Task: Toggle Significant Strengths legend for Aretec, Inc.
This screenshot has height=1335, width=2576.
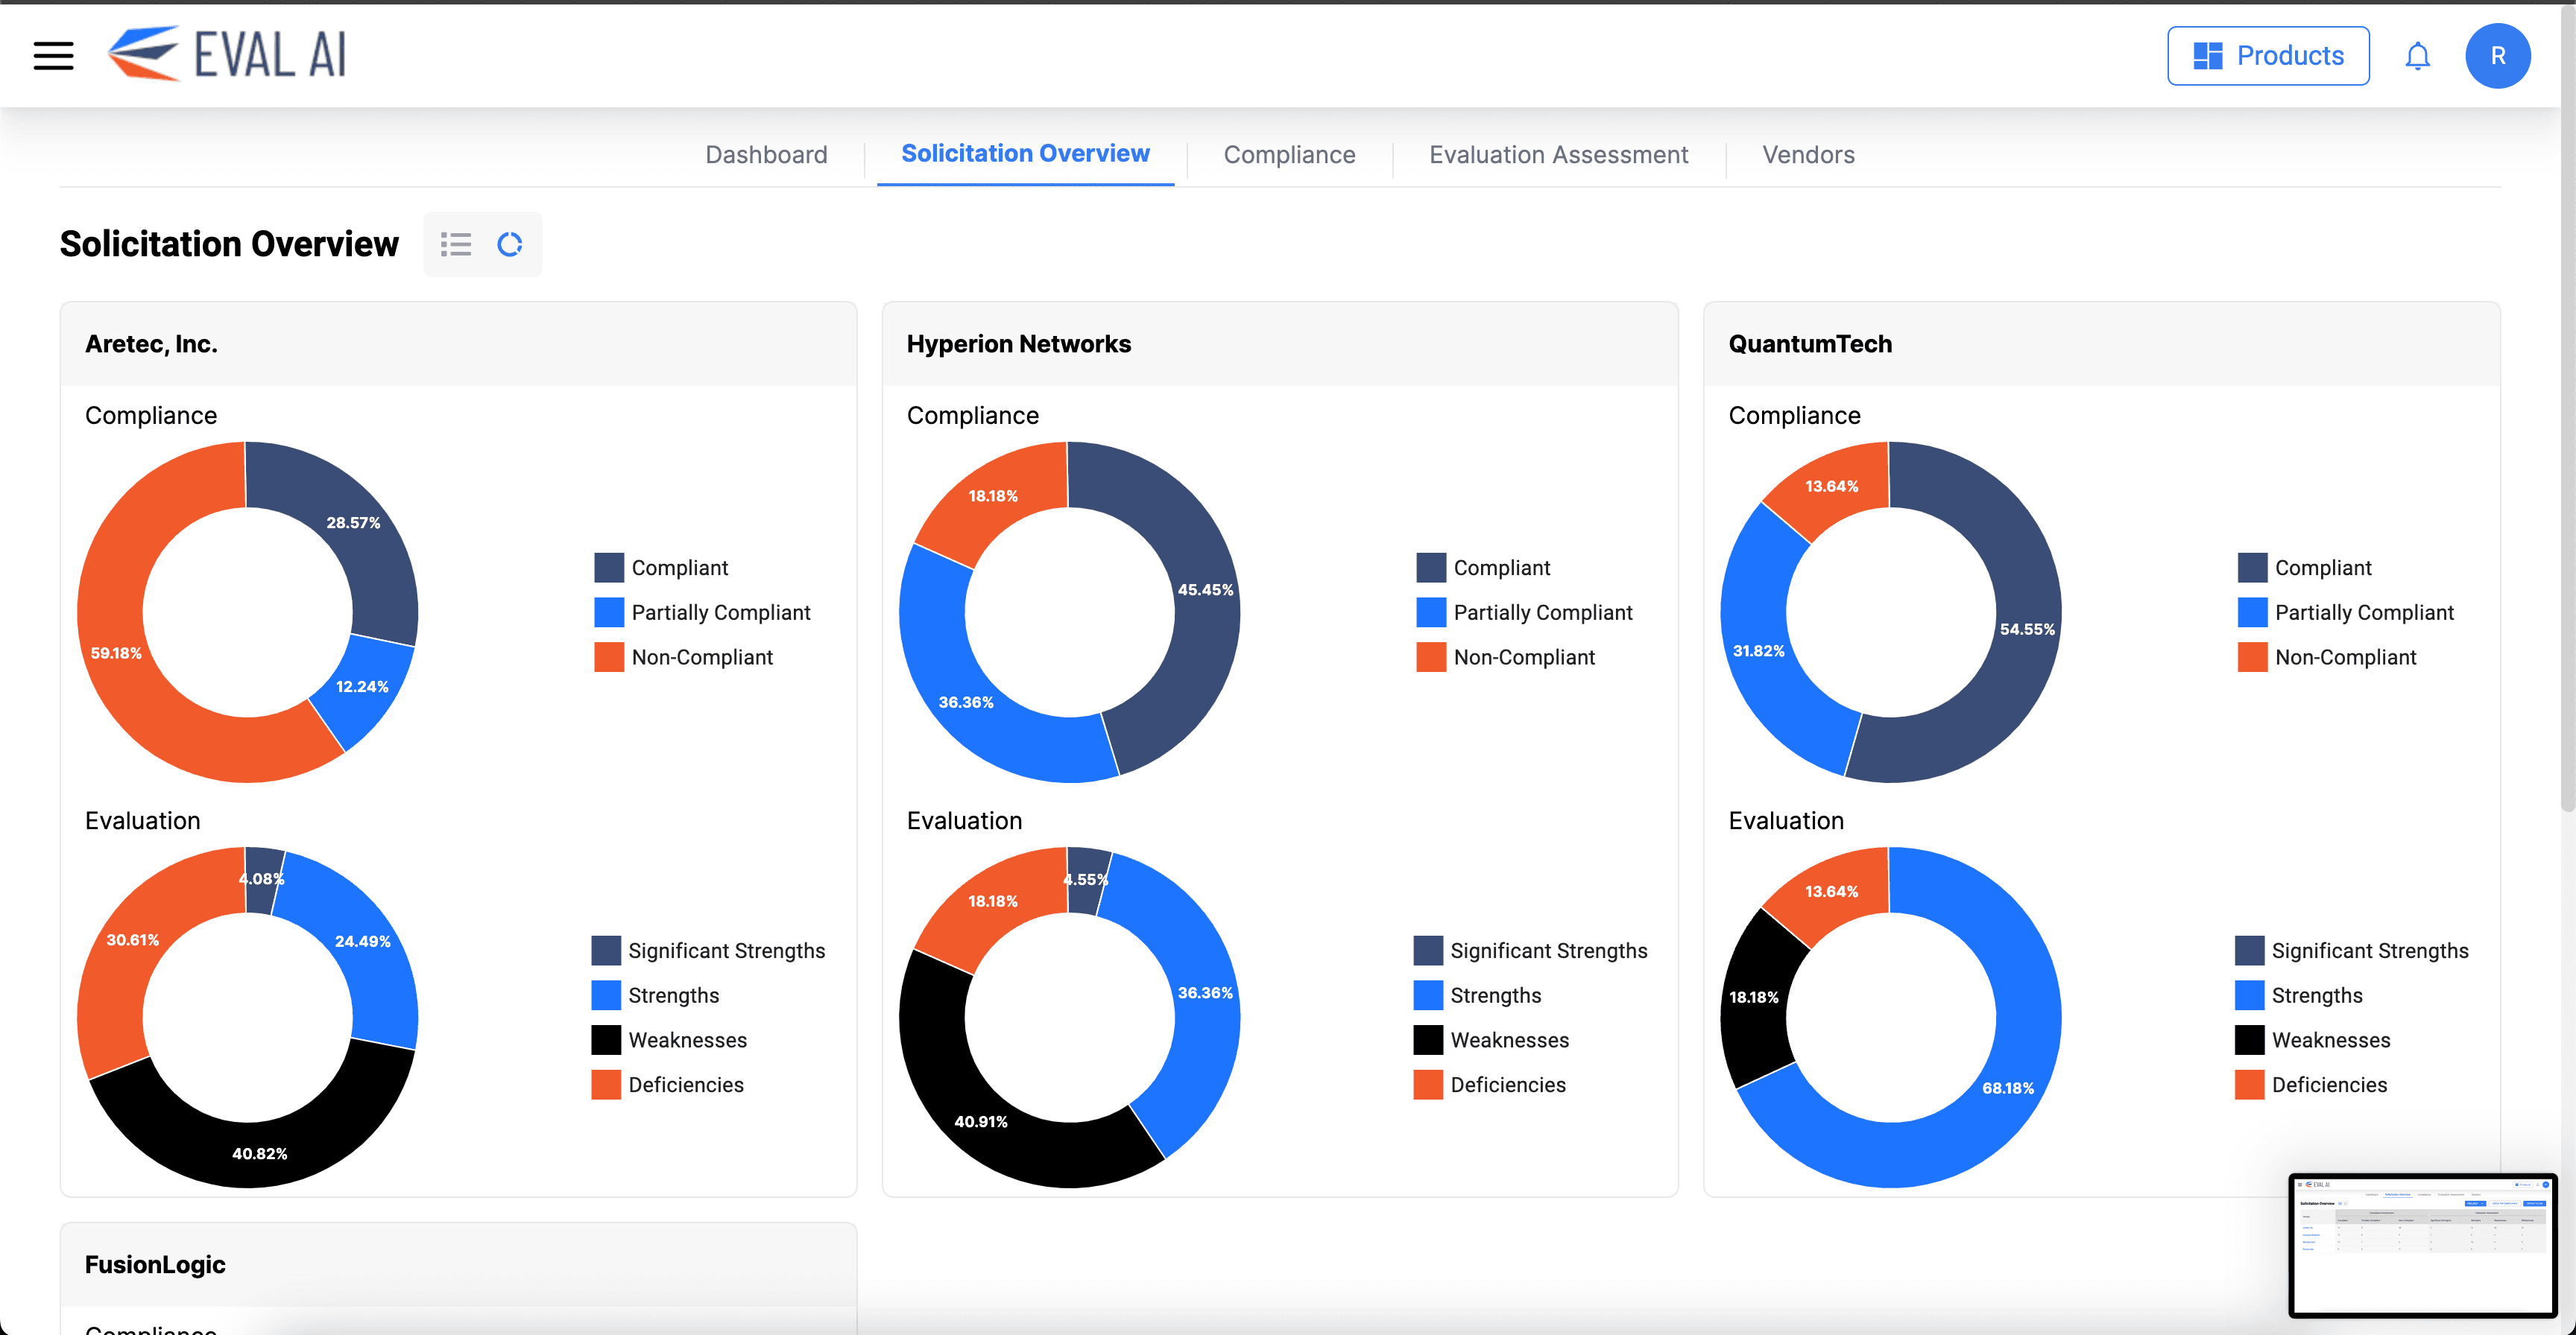Action: click(708, 951)
